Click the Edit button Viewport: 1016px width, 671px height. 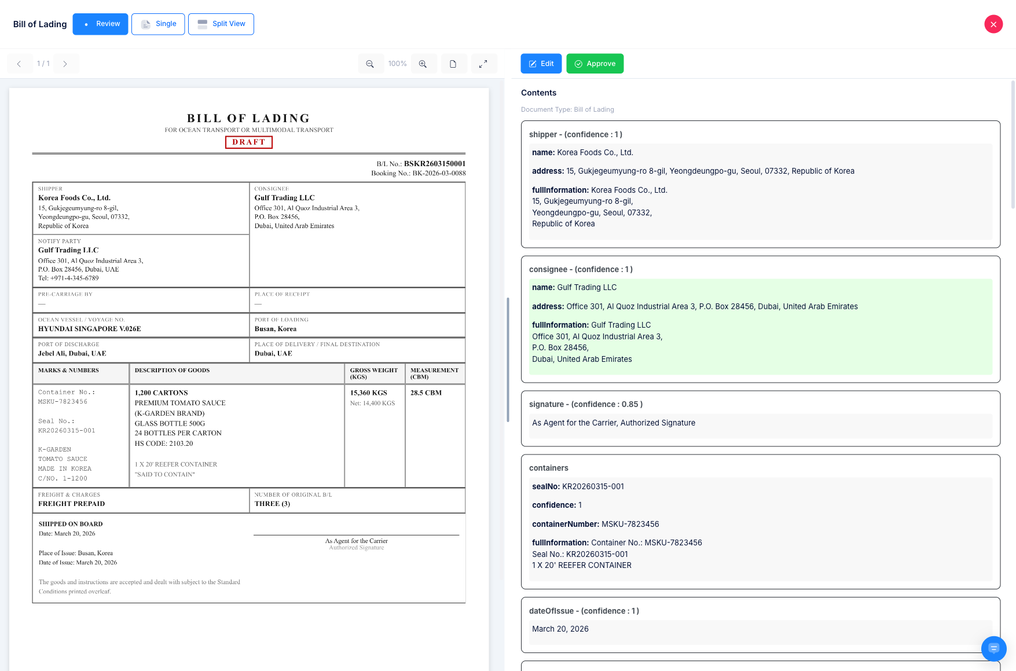coord(541,64)
